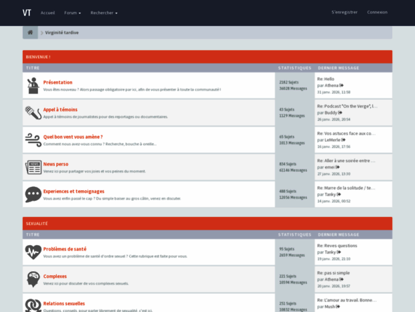
Task: Open Quel bon vent vous amène ? forum
Action: point(73,137)
